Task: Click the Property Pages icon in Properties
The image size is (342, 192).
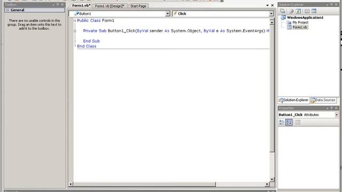Action: (297, 122)
